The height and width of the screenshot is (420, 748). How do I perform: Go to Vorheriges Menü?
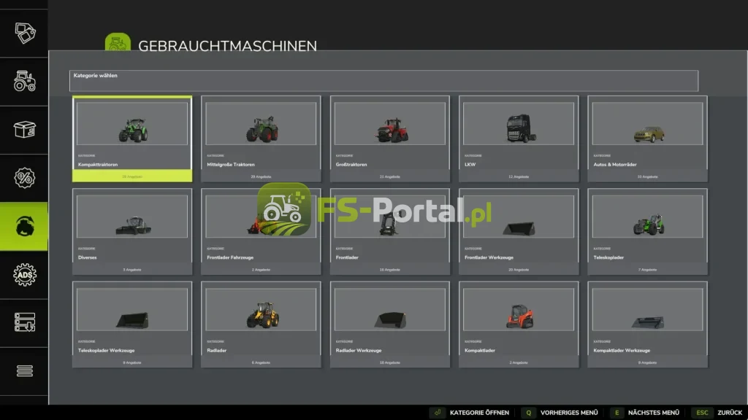click(x=560, y=413)
